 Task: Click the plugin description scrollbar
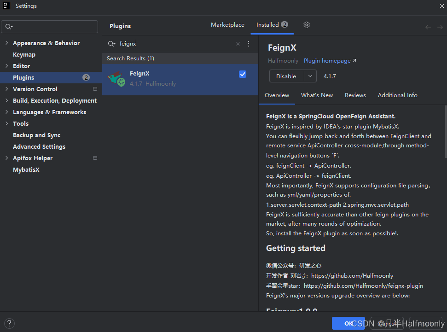click(446, 132)
